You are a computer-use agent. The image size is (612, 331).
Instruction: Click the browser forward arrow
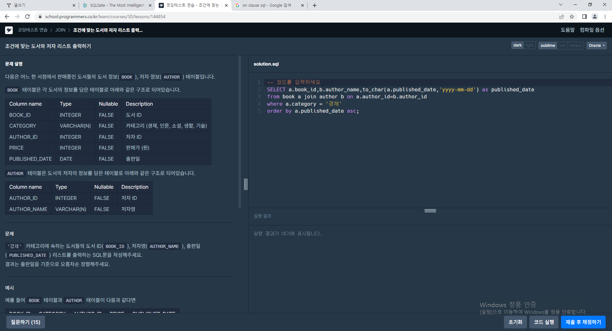point(17,17)
